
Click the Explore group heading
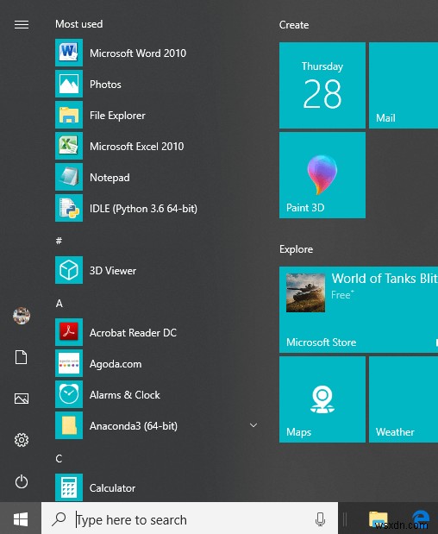pos(296,249)
